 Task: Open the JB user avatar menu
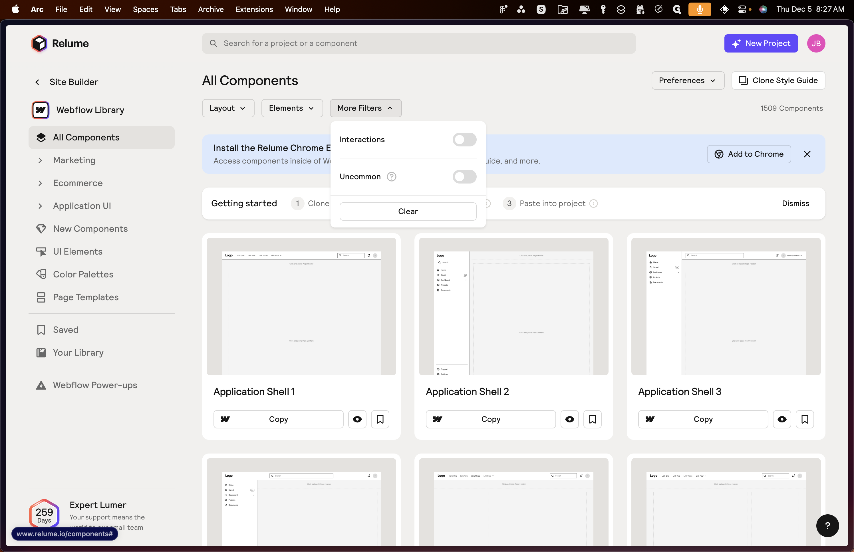click(x=816, y=43)
